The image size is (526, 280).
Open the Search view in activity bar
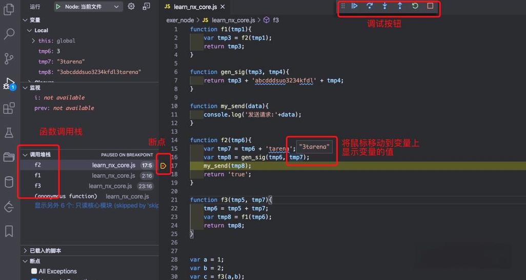pyautogui.click(x=9, y=34)
